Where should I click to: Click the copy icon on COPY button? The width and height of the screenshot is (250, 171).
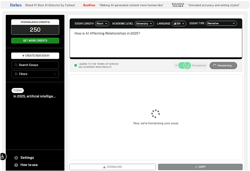pyautogui.click(x=196, y=167)
